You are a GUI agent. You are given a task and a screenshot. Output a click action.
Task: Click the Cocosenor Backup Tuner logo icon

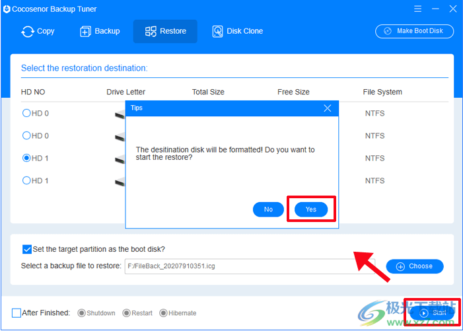click(7, 9)
